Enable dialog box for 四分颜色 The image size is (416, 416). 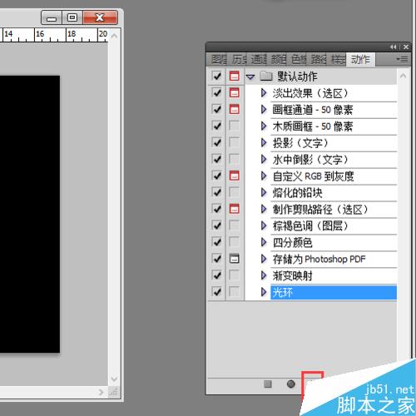(235, 242)
